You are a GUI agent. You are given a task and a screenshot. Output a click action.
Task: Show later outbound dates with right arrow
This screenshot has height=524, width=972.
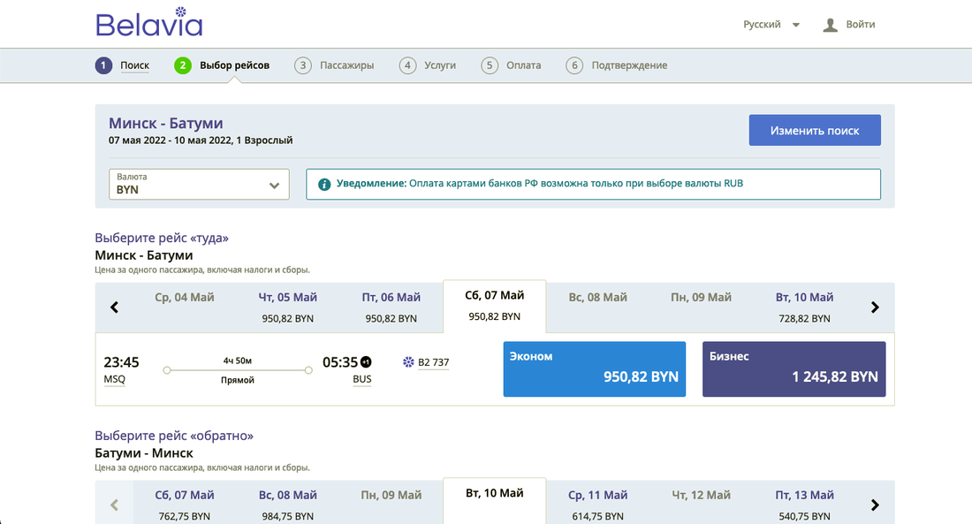click(x=875, y=308)
